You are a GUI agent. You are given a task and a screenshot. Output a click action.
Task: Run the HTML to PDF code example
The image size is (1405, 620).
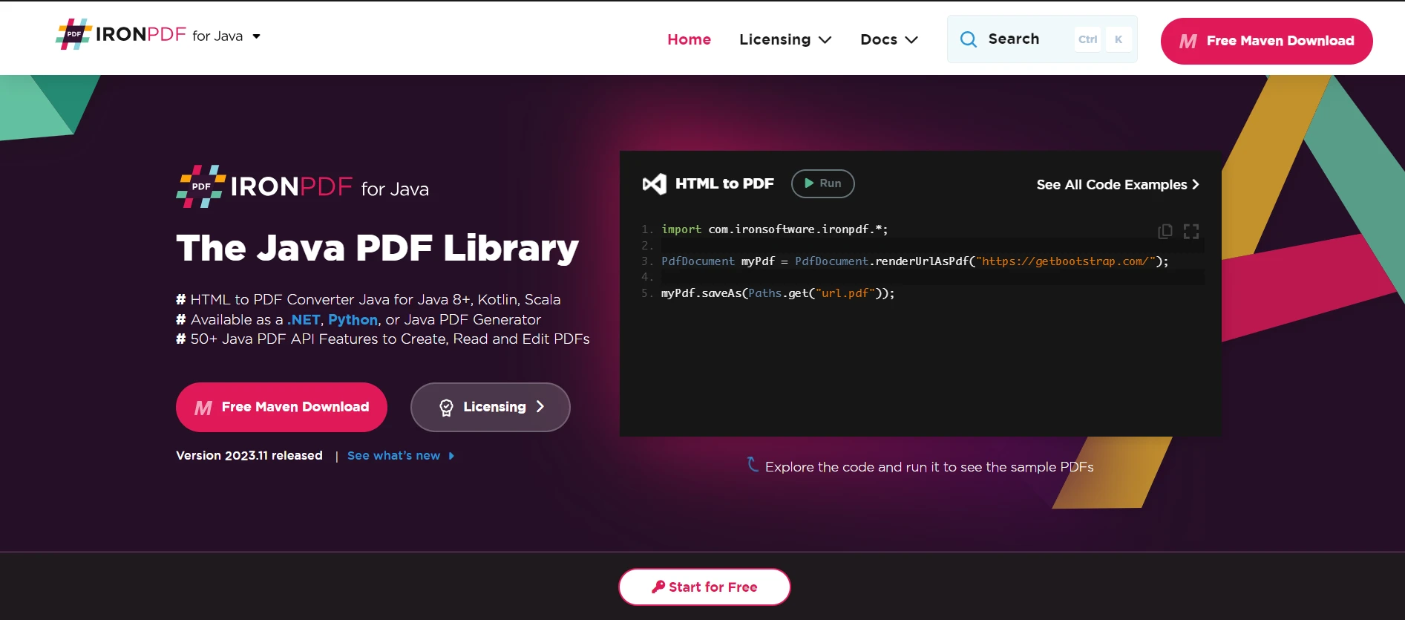point(822,183)
